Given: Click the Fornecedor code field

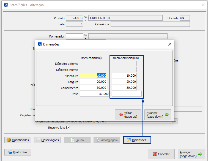Looking at the screenshot, I should click(75, 36).
